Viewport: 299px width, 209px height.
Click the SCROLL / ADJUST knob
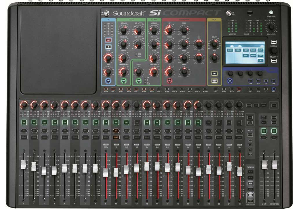[x=274, y=51]
